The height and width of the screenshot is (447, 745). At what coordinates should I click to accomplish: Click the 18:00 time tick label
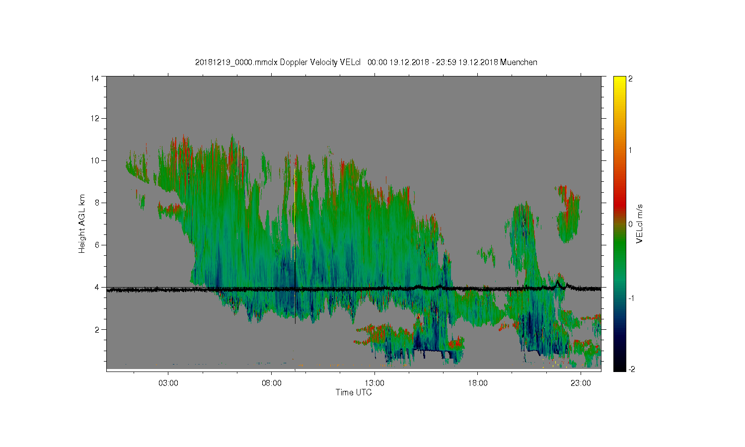point(478,383)
